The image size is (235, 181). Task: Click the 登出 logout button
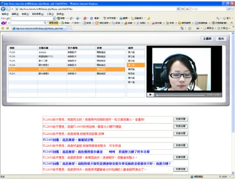point(221,38)
